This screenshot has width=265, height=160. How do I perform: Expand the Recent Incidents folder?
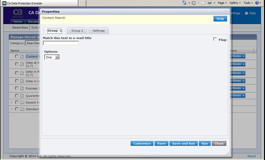(12, 102)
